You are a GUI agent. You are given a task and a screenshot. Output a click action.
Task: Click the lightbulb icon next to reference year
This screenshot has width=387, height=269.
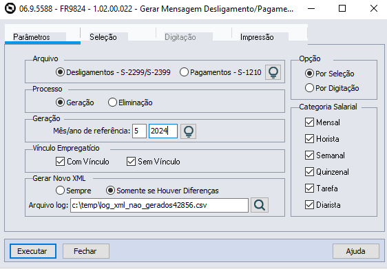(x=188, y=131)
